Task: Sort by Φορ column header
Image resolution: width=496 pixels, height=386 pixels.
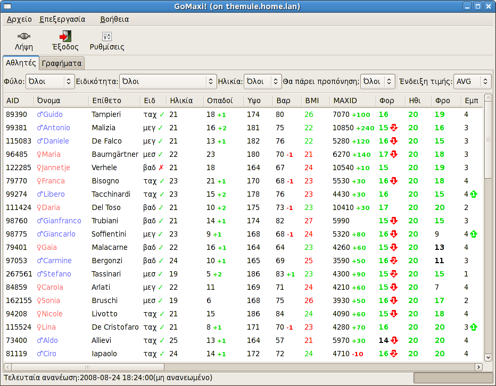Action: 390,100
